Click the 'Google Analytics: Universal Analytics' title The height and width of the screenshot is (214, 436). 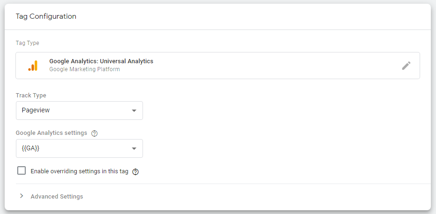pyautogui.click(x=101, y=61)
